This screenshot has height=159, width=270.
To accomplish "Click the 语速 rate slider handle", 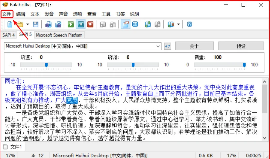I will (46, 65).
